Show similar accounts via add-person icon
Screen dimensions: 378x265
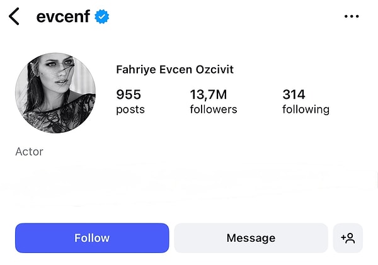pyautogui.click(x=348, y=238)
